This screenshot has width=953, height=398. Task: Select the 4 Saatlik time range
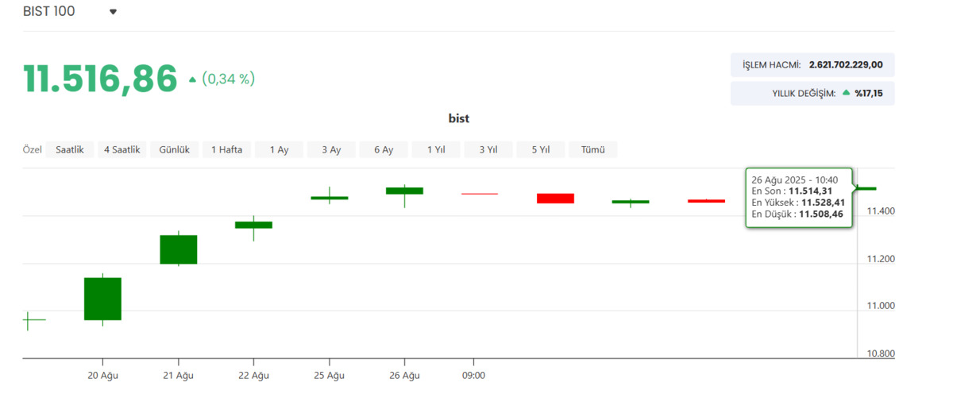point(122,149)
